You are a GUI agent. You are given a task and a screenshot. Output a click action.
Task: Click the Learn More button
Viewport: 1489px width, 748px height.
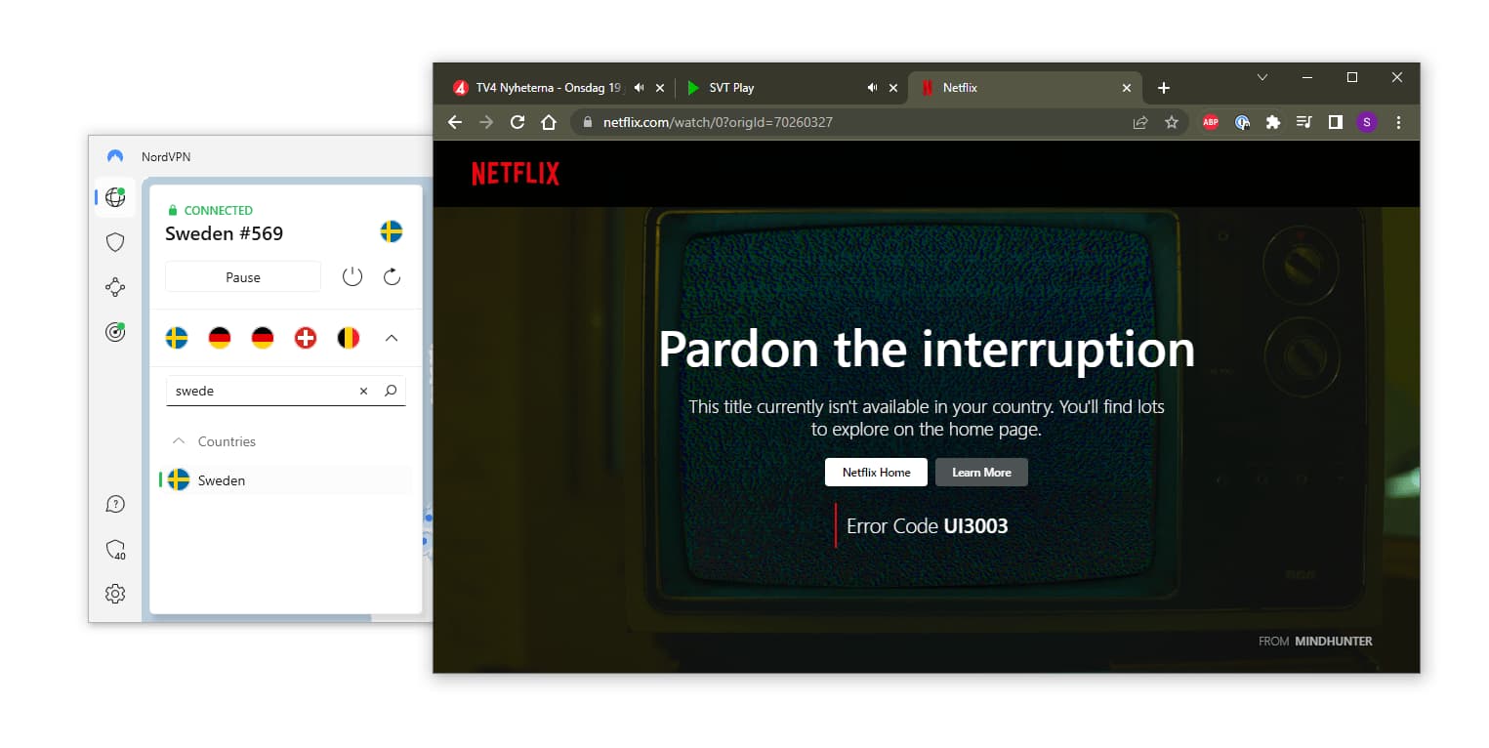point(981,472)
